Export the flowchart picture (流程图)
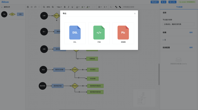 123,33
